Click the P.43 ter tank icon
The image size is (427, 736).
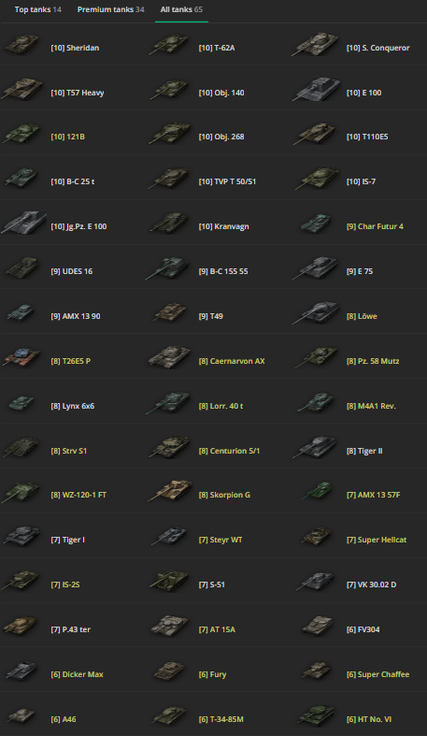click(x=21, y=627)
